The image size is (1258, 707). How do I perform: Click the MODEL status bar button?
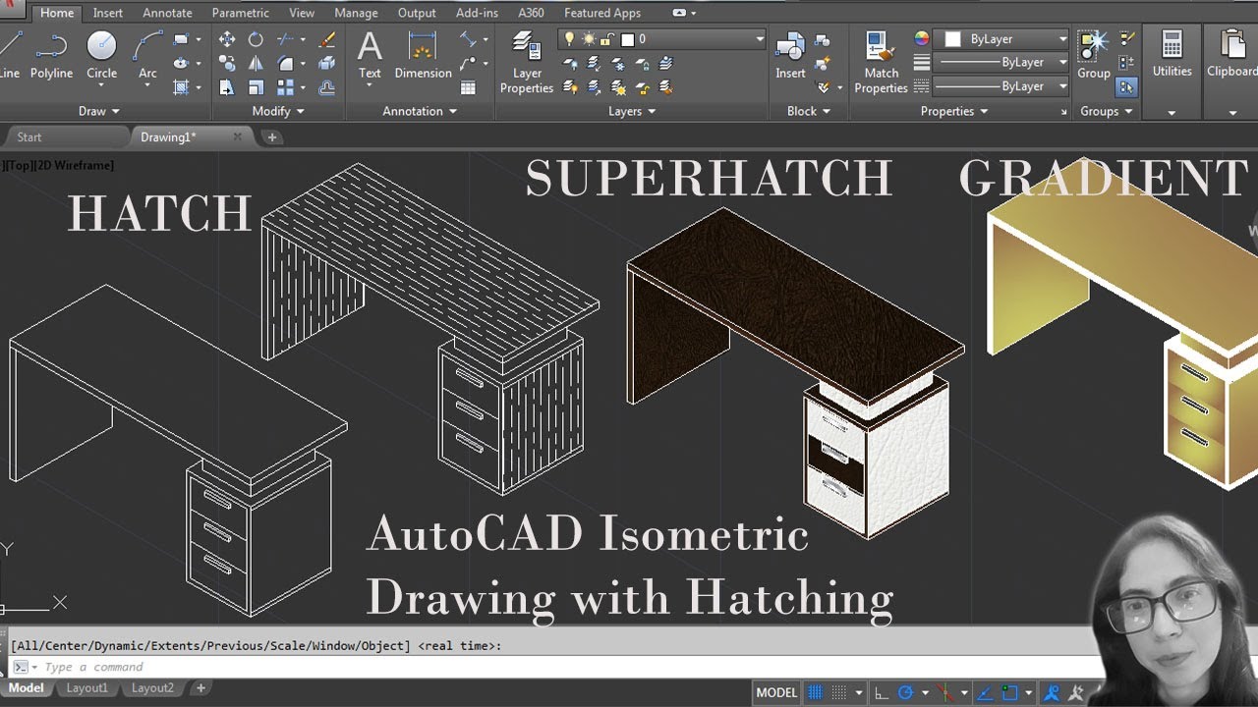click(x=776, y=692)
